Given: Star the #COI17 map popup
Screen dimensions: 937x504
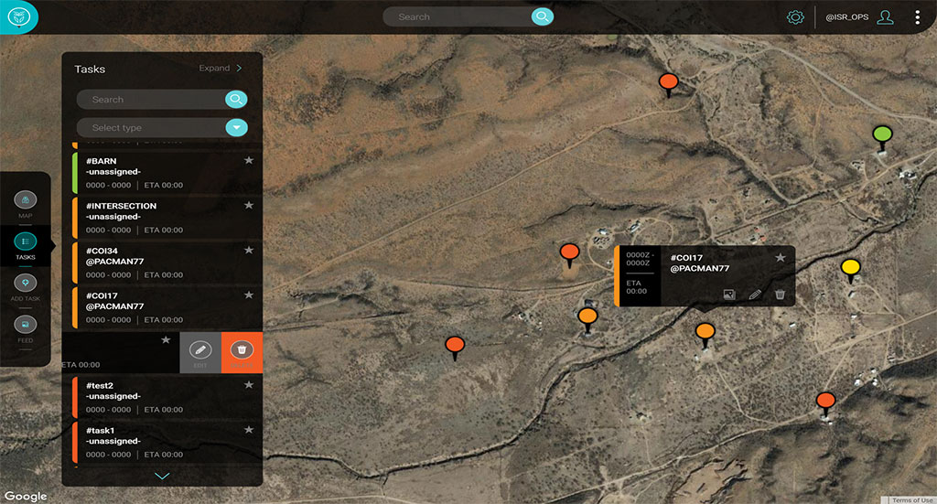Looking at the screenshot, I should tap(781, 258).
